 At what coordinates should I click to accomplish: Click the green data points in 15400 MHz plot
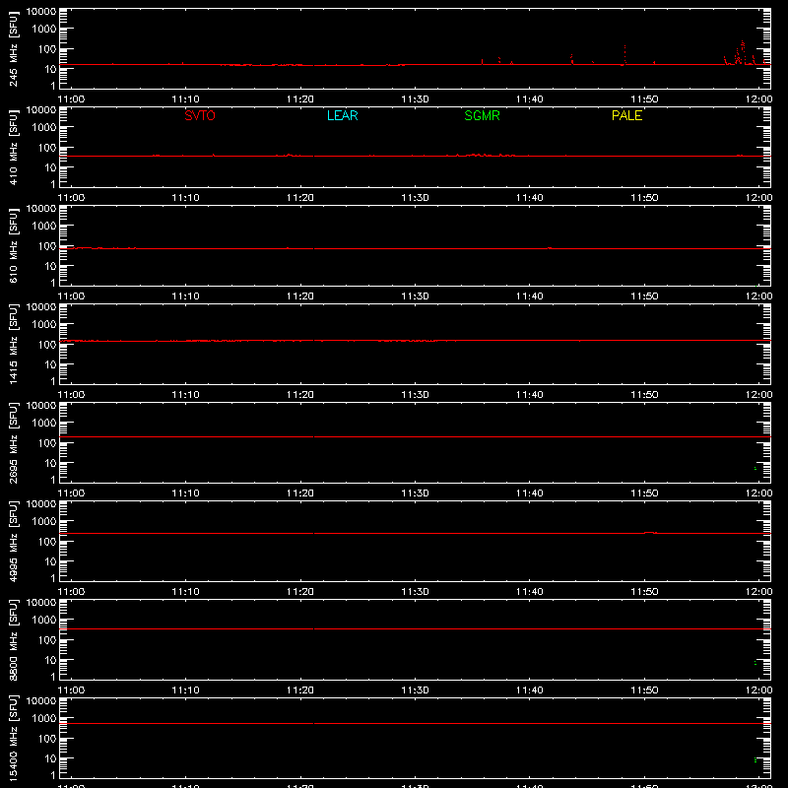[x=755, y=759]
